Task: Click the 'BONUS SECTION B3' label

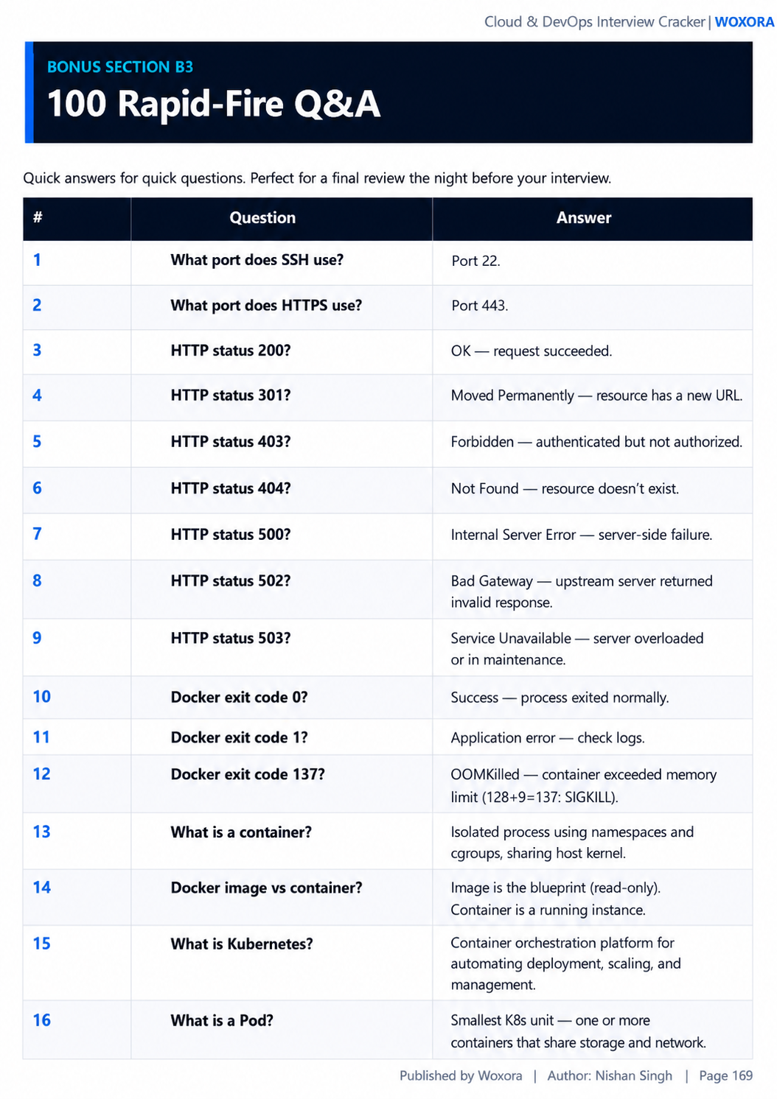Action: click(x=120, y=67)
